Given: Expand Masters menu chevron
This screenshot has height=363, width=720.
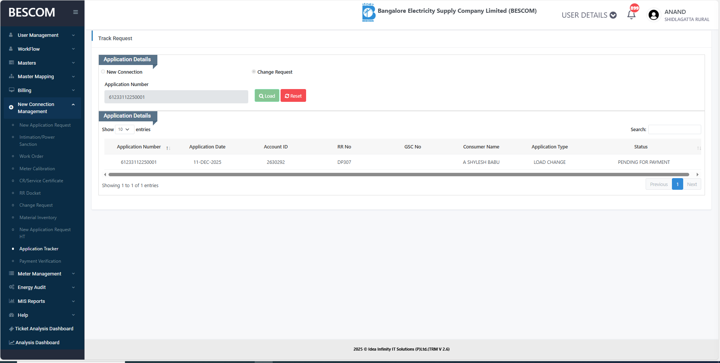Looking at the screenshot, I should tap(73, 63).
